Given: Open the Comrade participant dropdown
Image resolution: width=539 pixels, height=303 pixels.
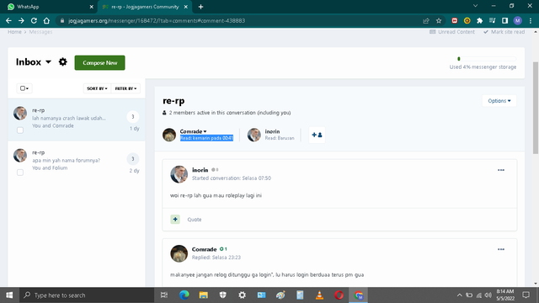Looking at the screenshot, I should [x=193, y=131].
